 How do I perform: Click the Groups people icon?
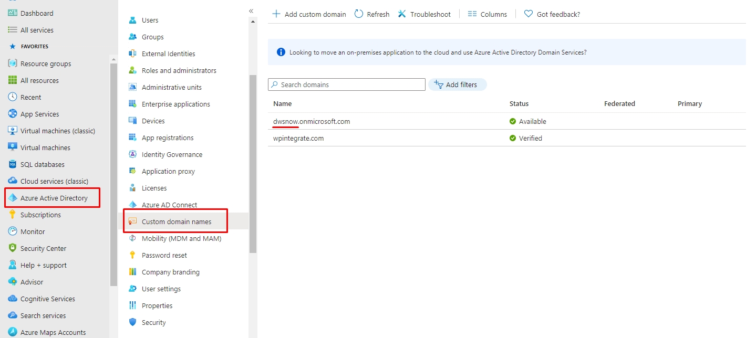coord(133,37)
